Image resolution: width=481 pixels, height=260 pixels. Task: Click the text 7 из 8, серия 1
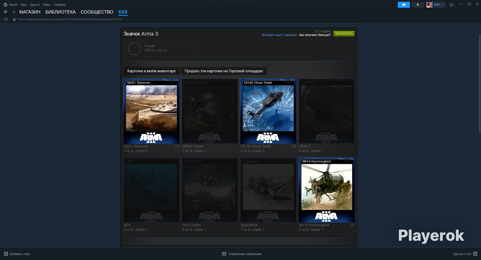(x=252, y=230)
